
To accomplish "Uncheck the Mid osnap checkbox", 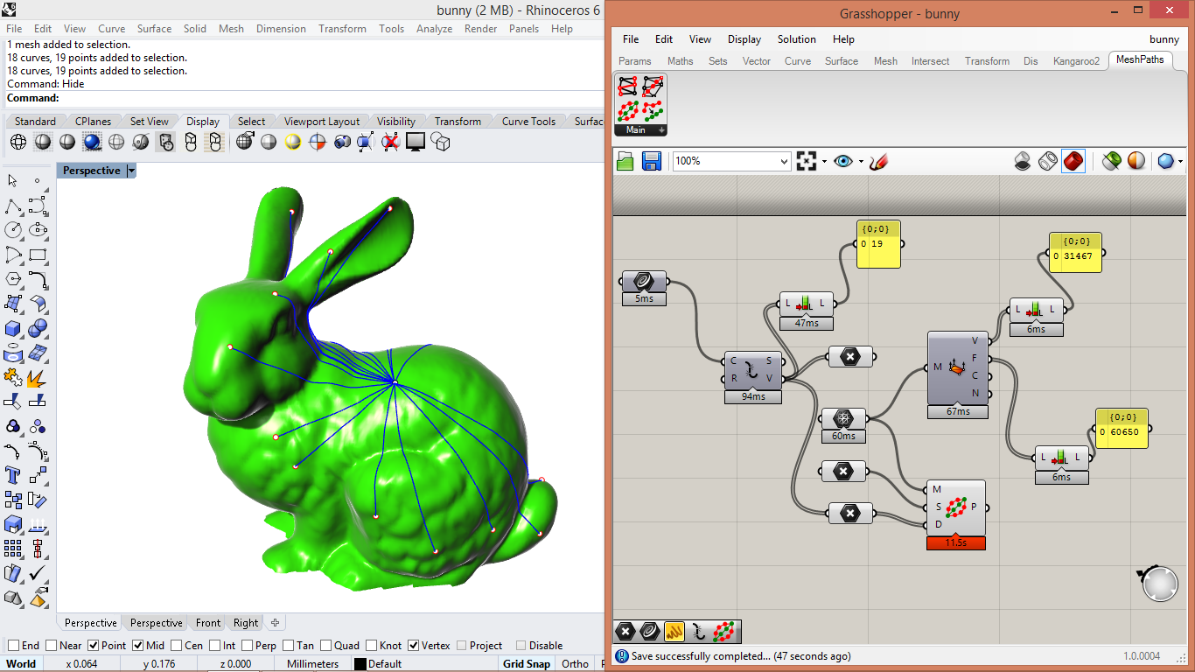I will 137,646.
